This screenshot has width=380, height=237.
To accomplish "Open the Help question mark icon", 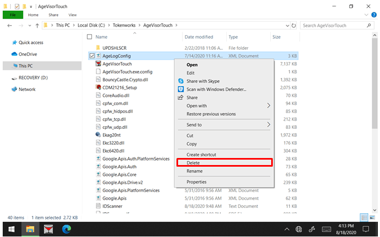I will tap(374, 15).
